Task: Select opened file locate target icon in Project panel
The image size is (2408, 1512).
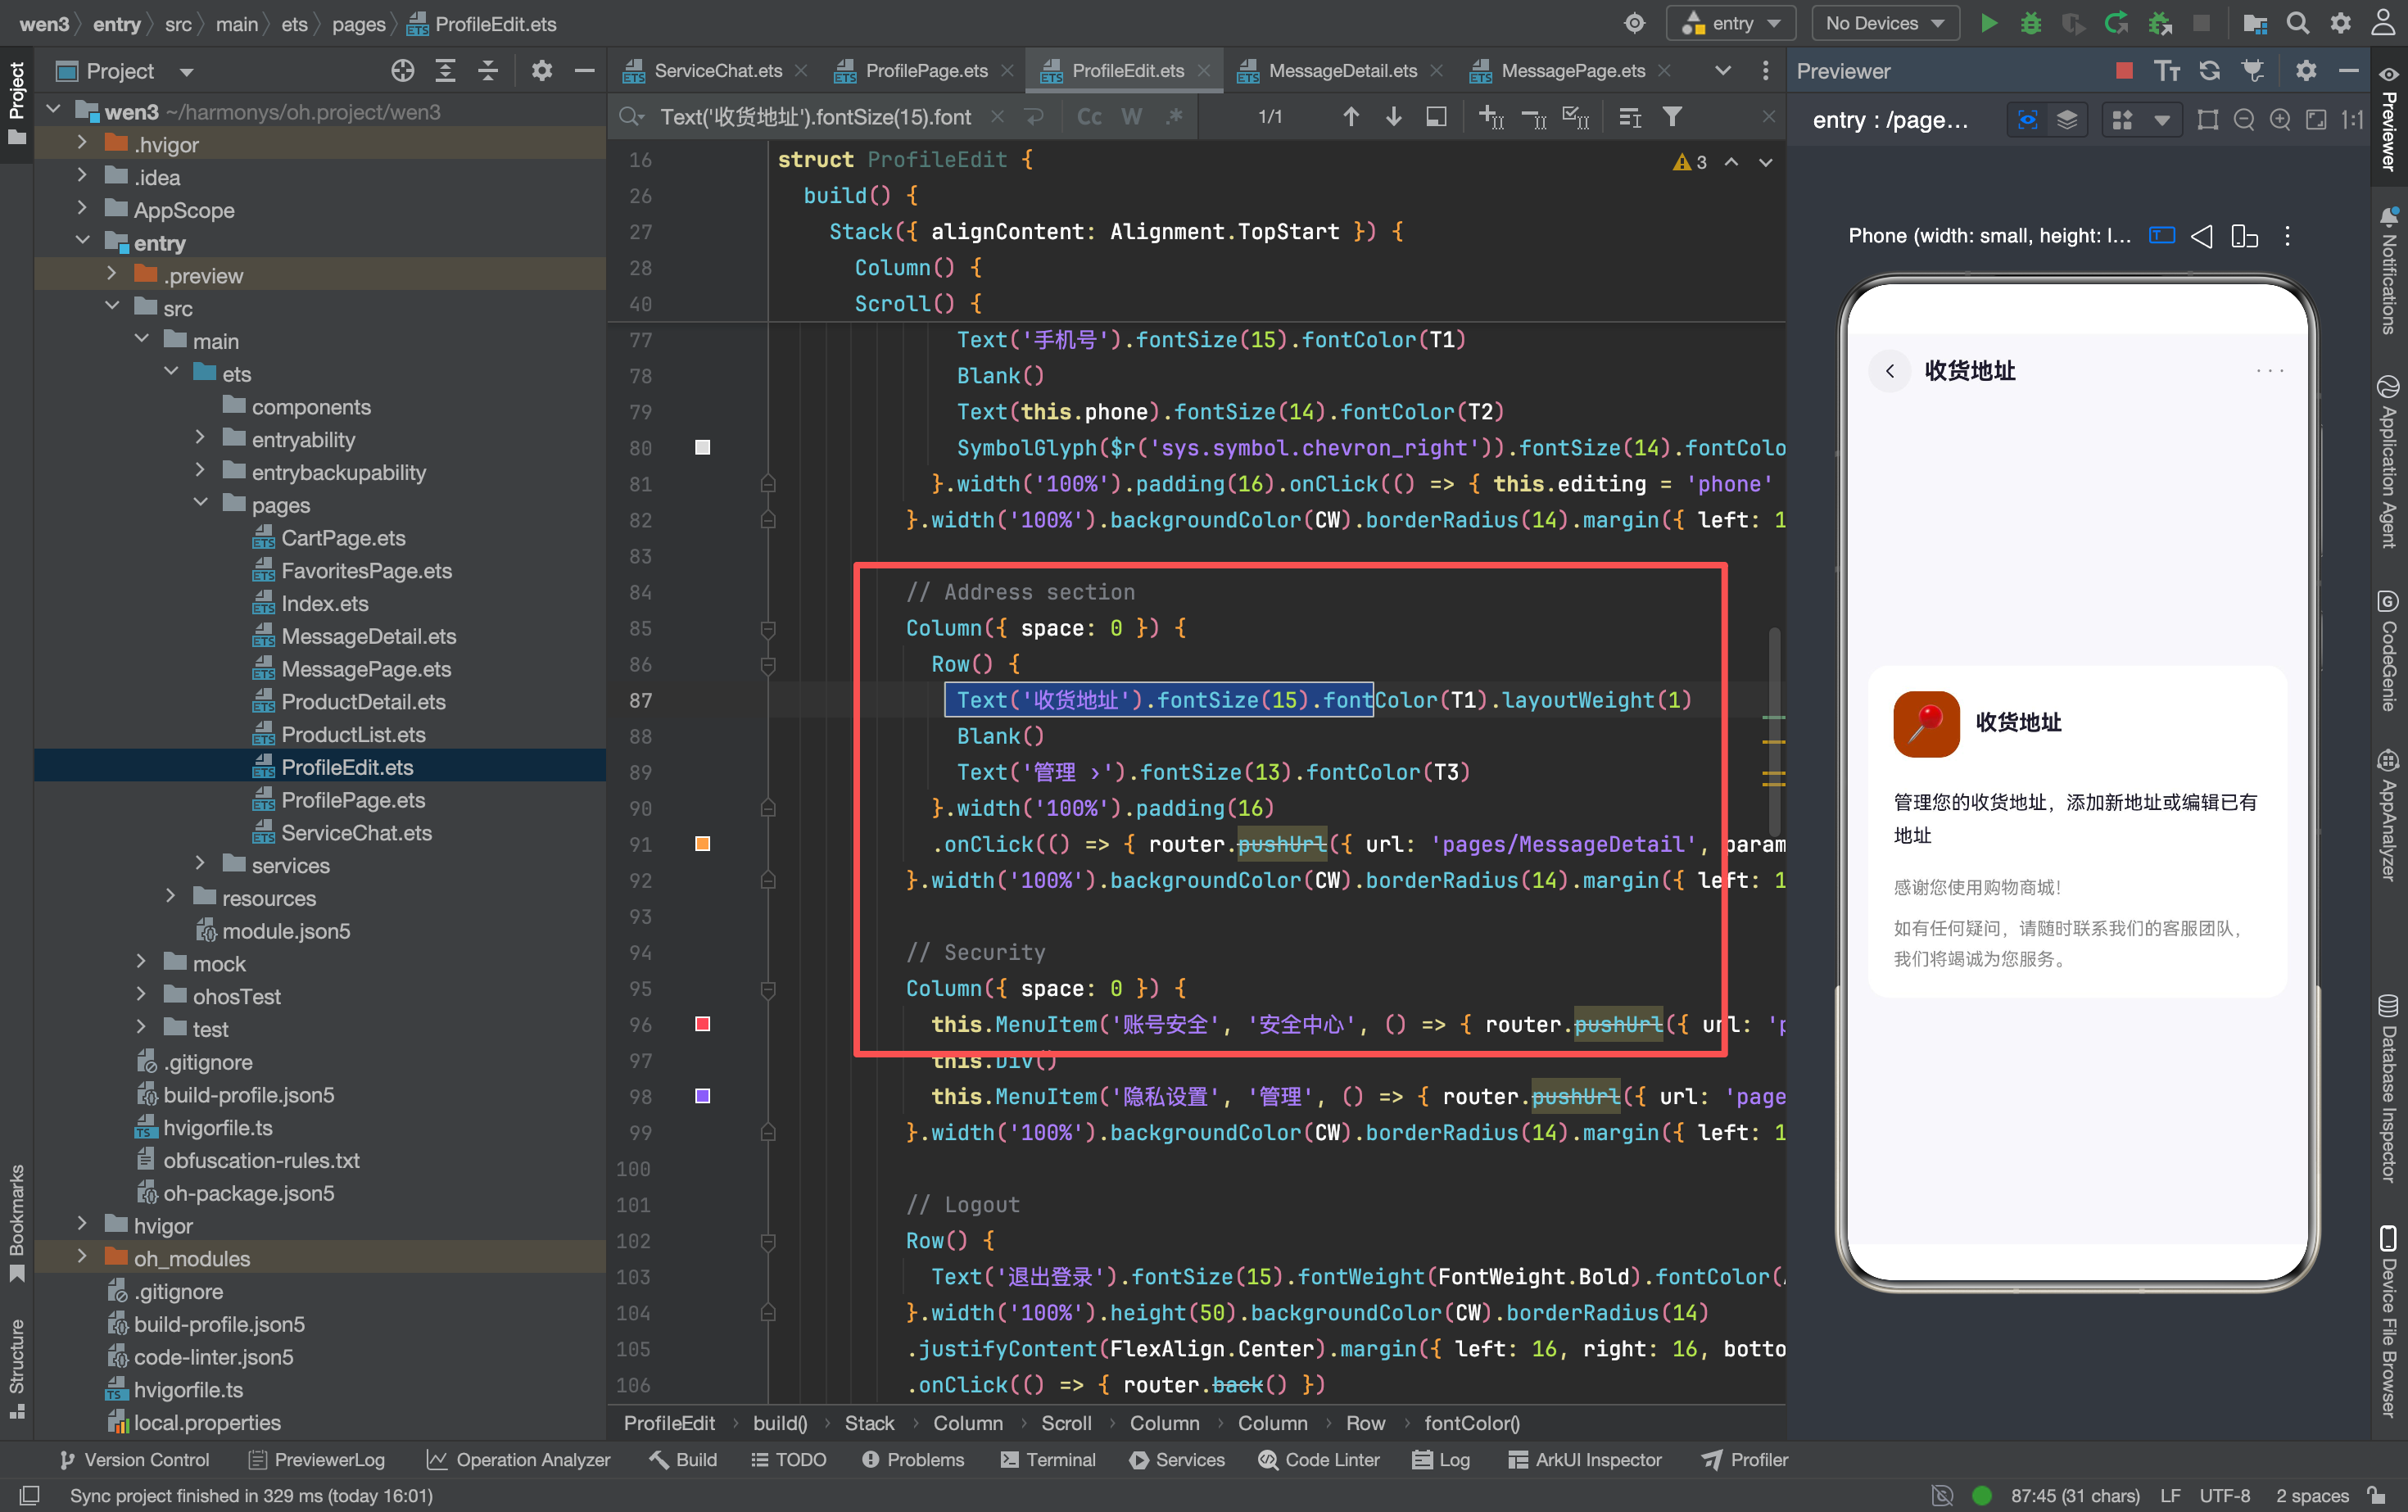Action: [x=402, y=70]
